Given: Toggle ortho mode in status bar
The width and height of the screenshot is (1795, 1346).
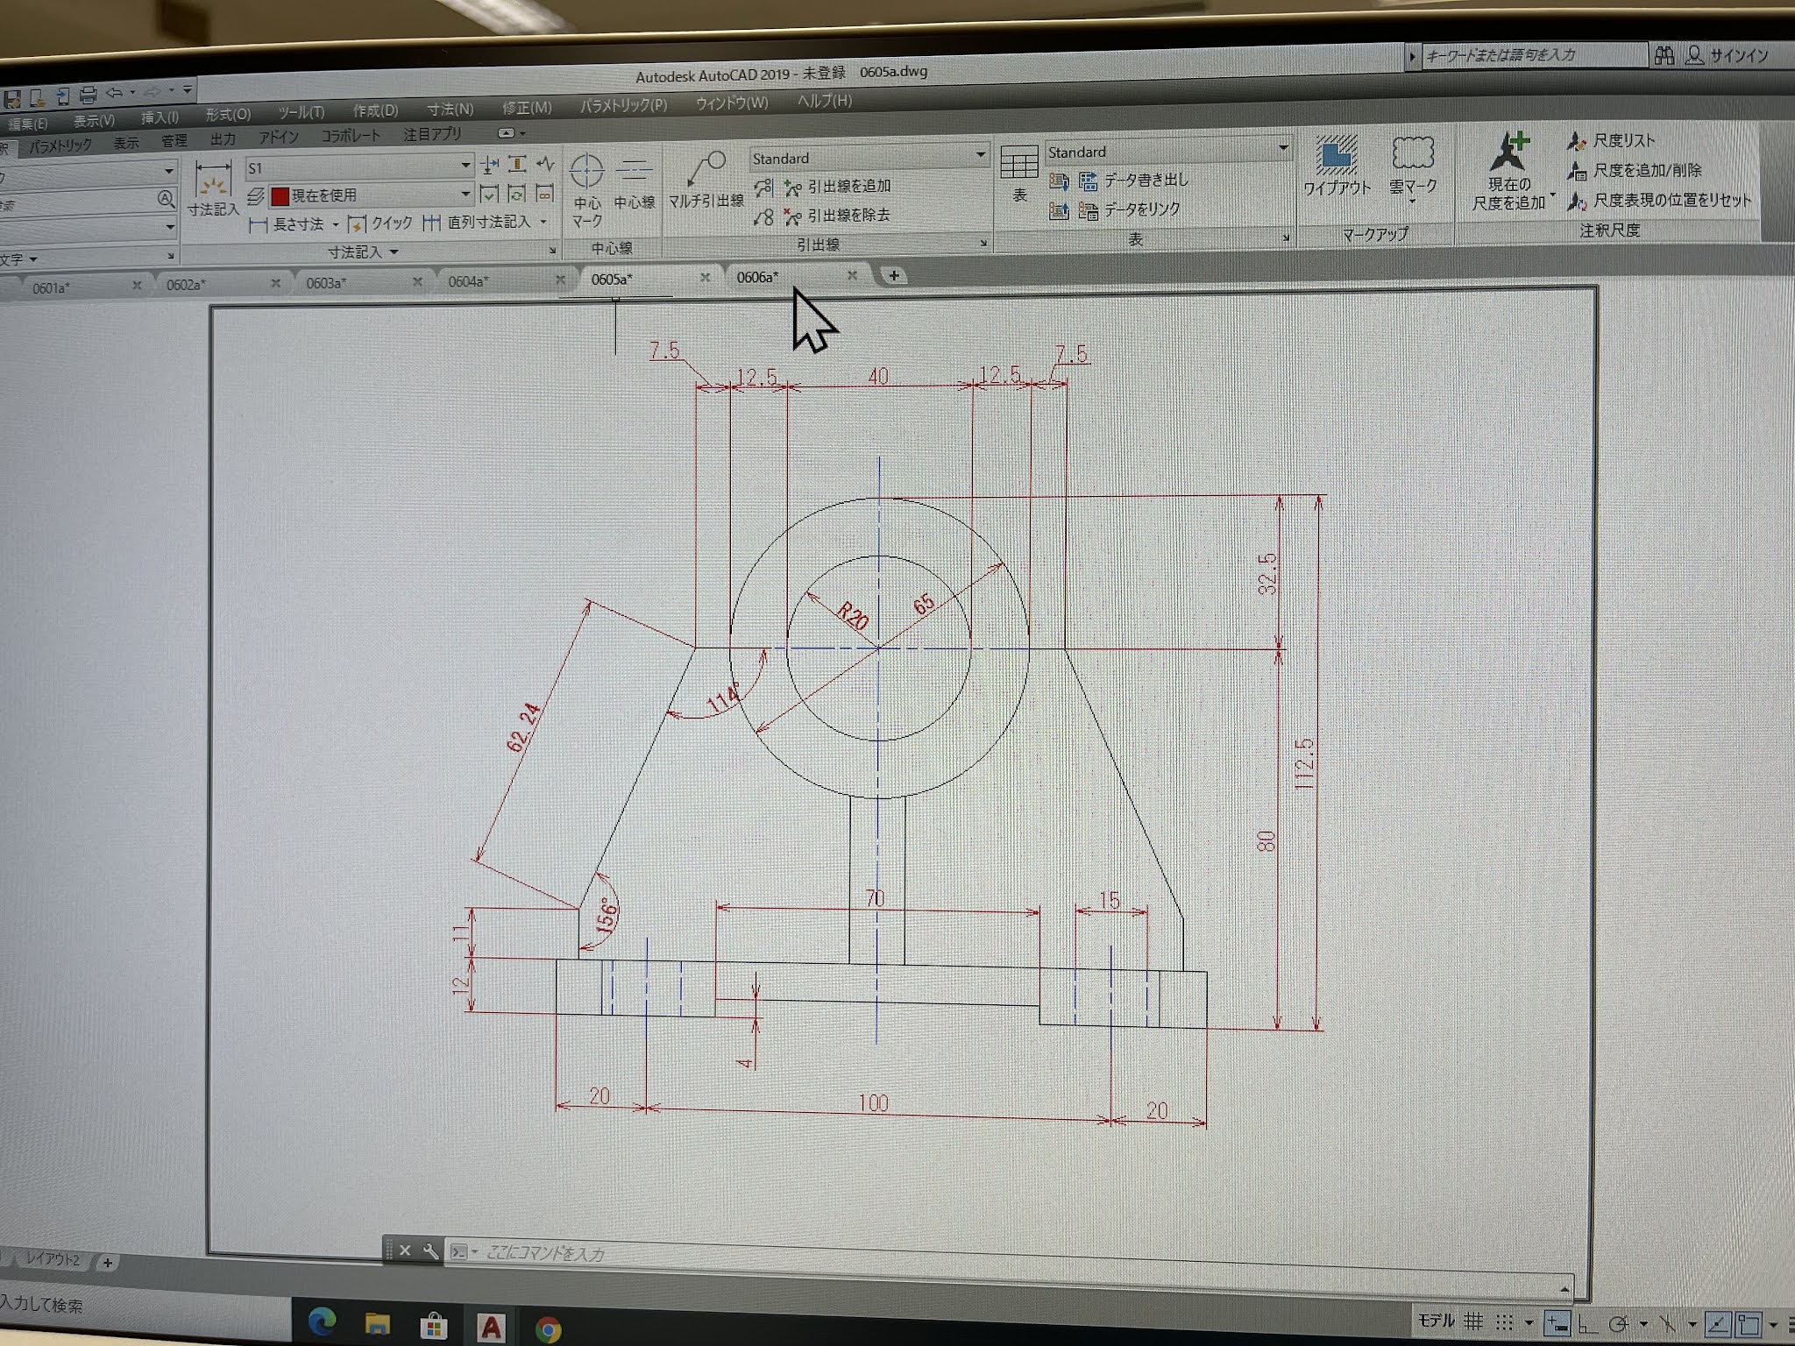Looking at the screenshot, I should tap(1586, 1324).
